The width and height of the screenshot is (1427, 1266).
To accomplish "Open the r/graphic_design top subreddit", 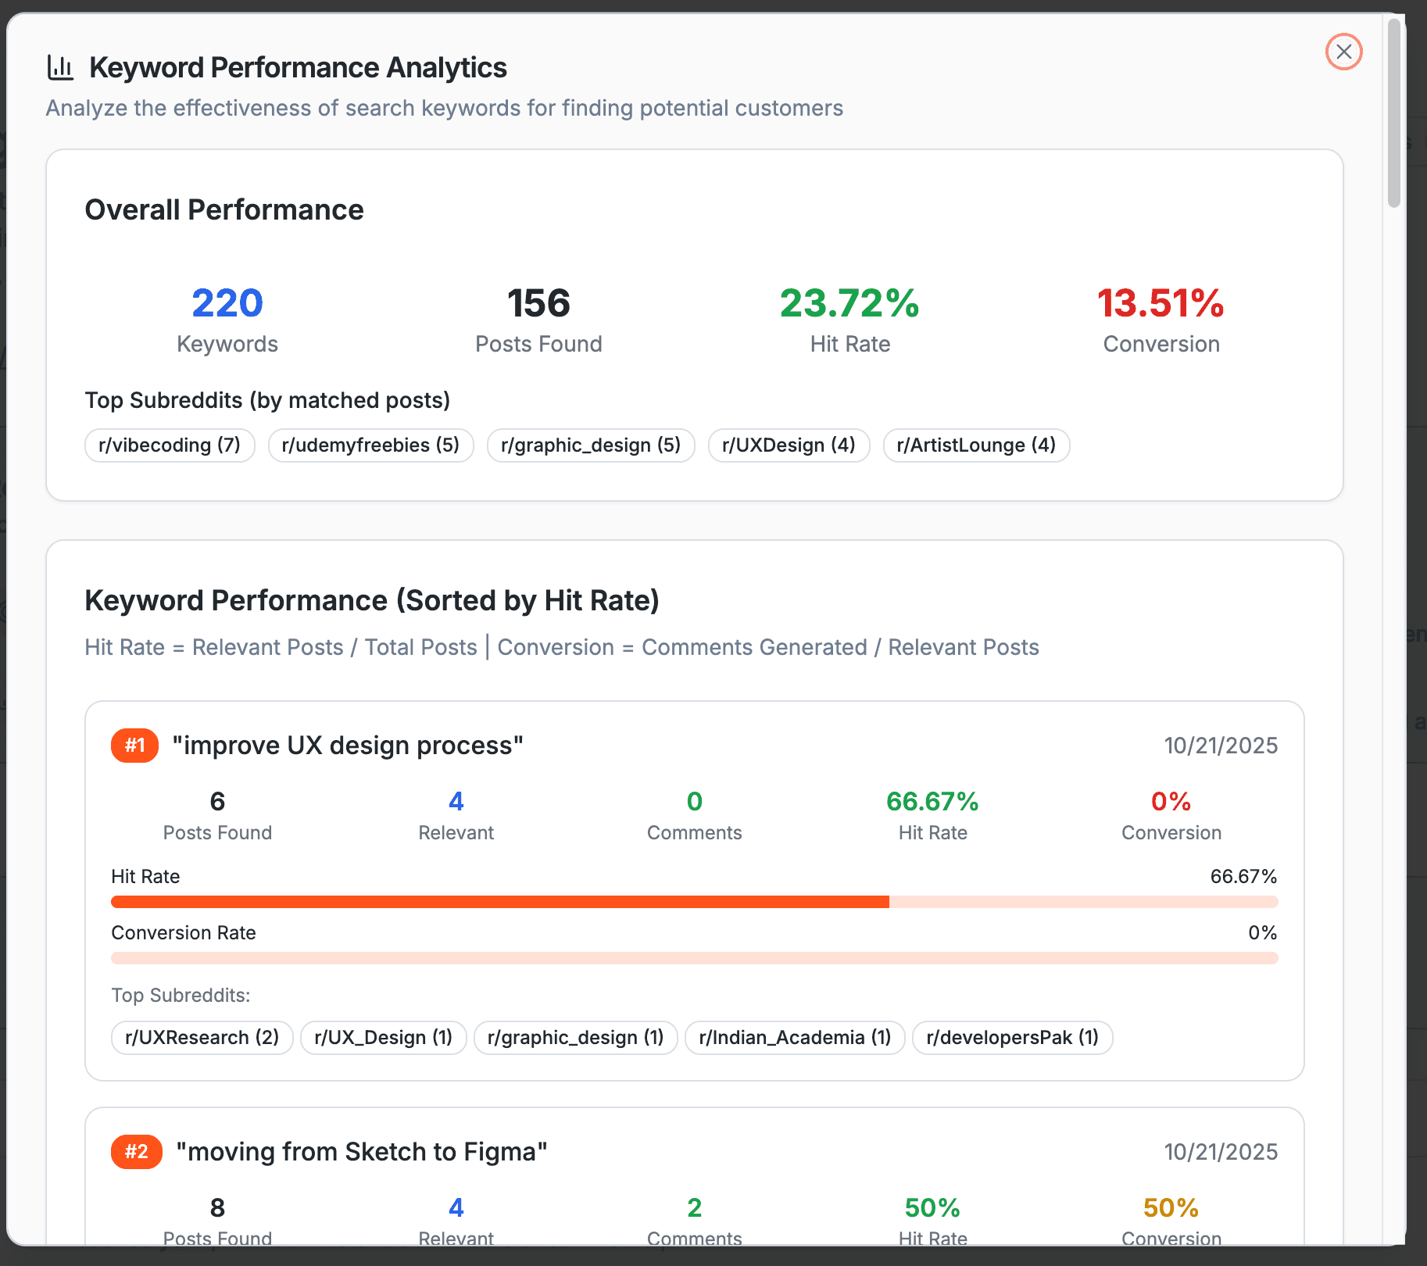I will [x=590, y=445].
